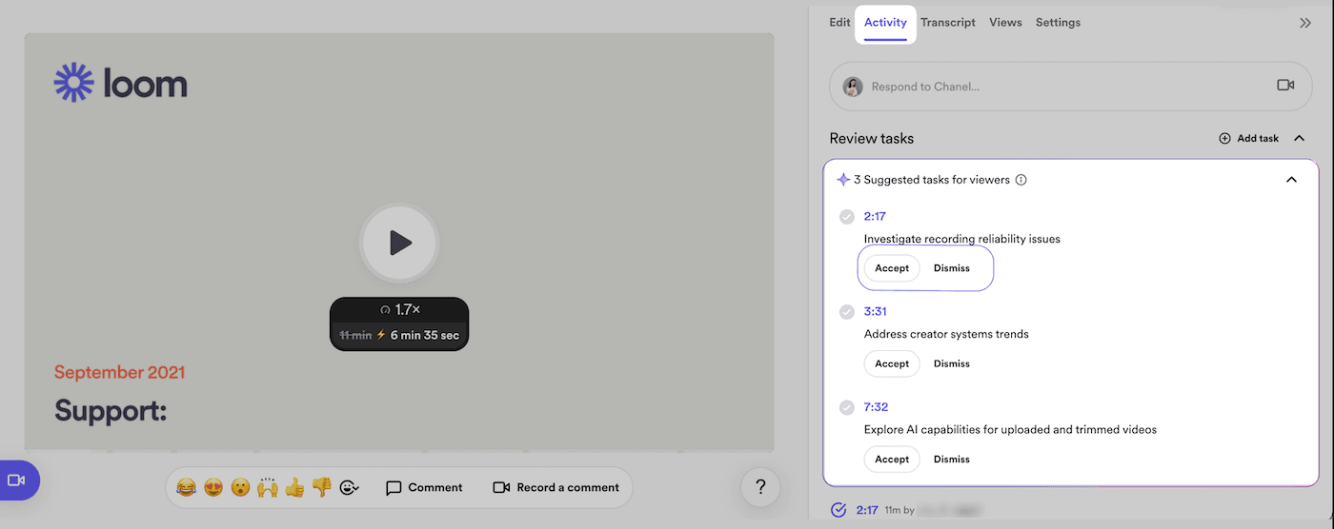
Task: React with the thumbs up emoji
Action: [x=294, y=487]
